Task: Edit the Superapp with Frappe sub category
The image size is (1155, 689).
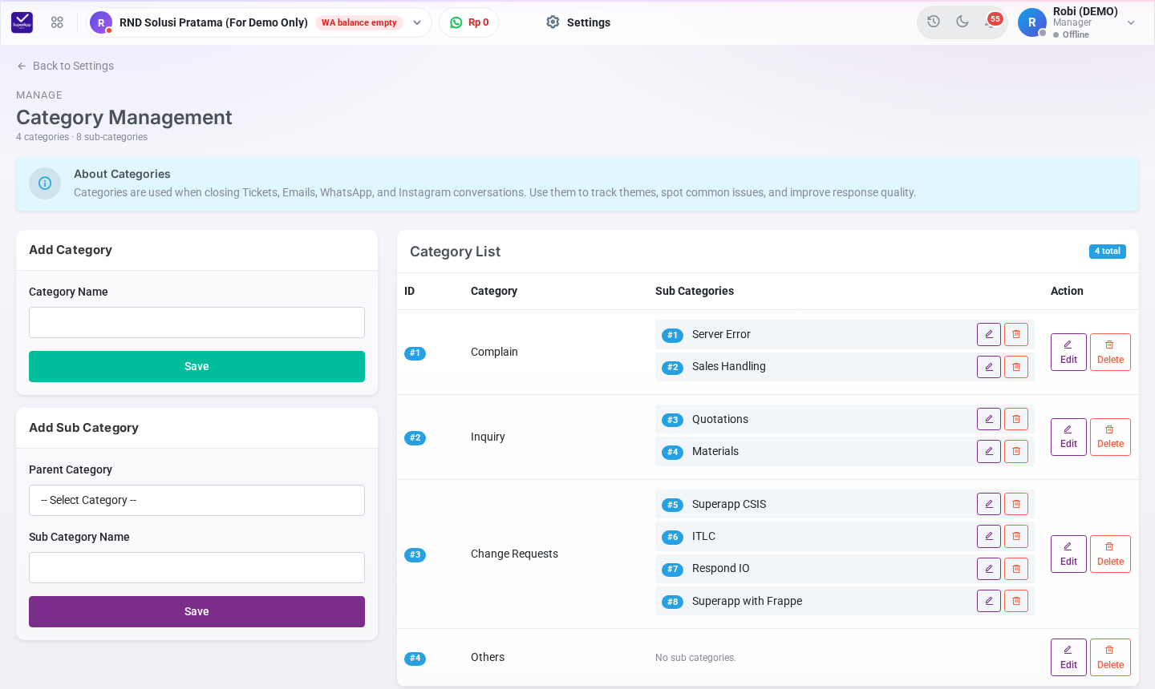Action: (989, 601)
